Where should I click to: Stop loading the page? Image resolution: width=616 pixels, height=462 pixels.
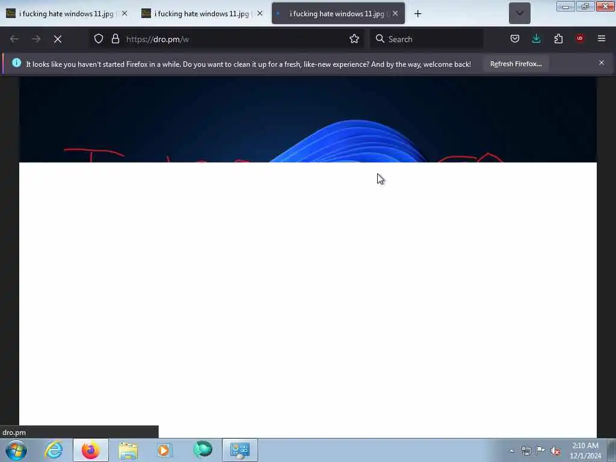coord(58,39)
